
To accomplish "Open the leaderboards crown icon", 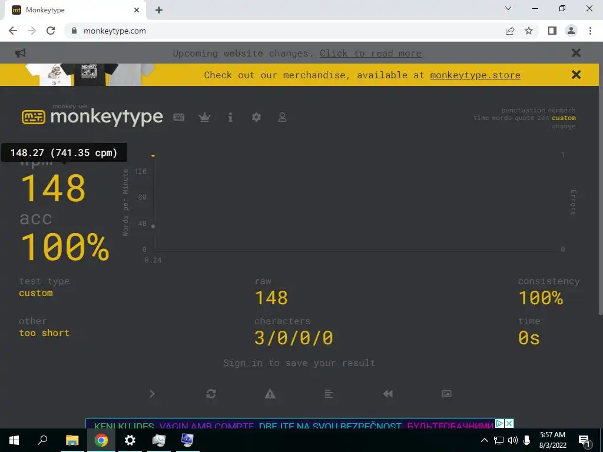I will 204,117.
